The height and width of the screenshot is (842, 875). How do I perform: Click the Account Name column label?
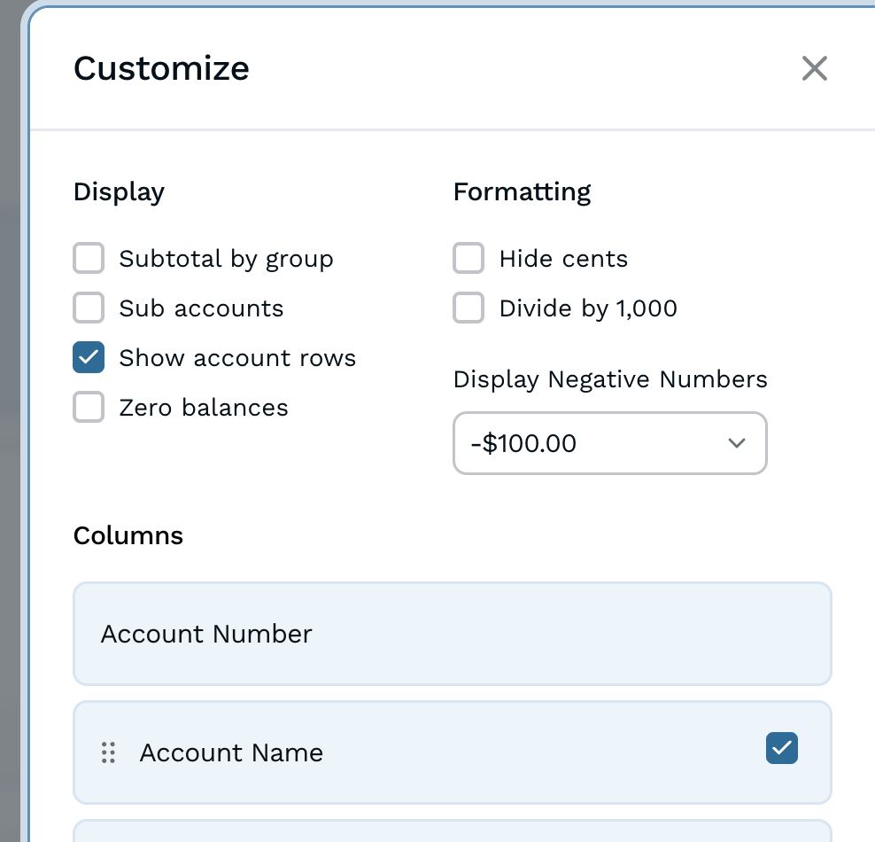click(x=231, y=752)
